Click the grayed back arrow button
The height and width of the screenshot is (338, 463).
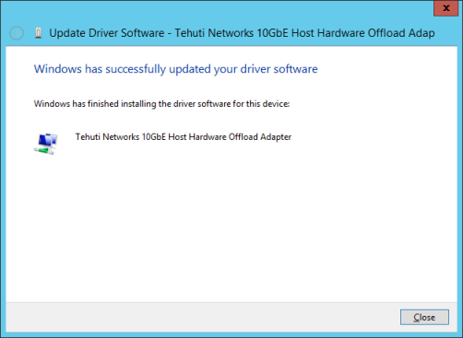pos(17,33)
